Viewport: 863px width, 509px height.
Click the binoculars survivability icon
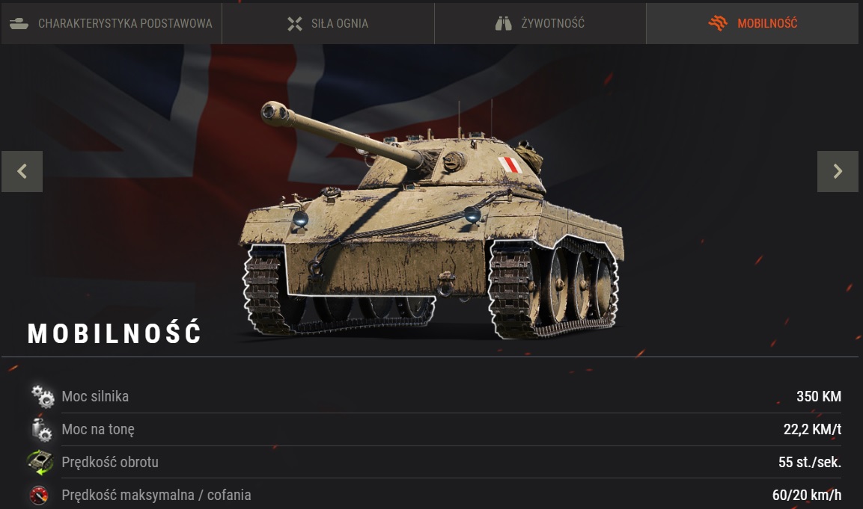tap(503, 24)
